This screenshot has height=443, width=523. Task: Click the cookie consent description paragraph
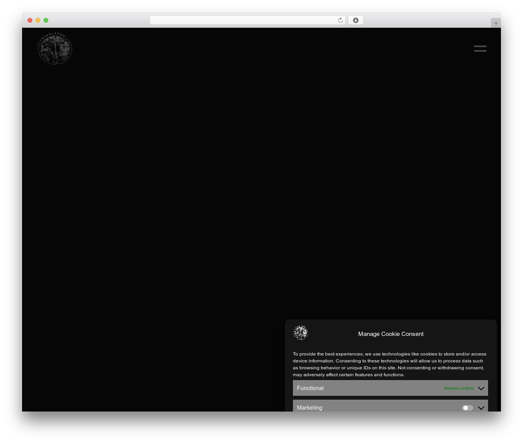[390, 364]
